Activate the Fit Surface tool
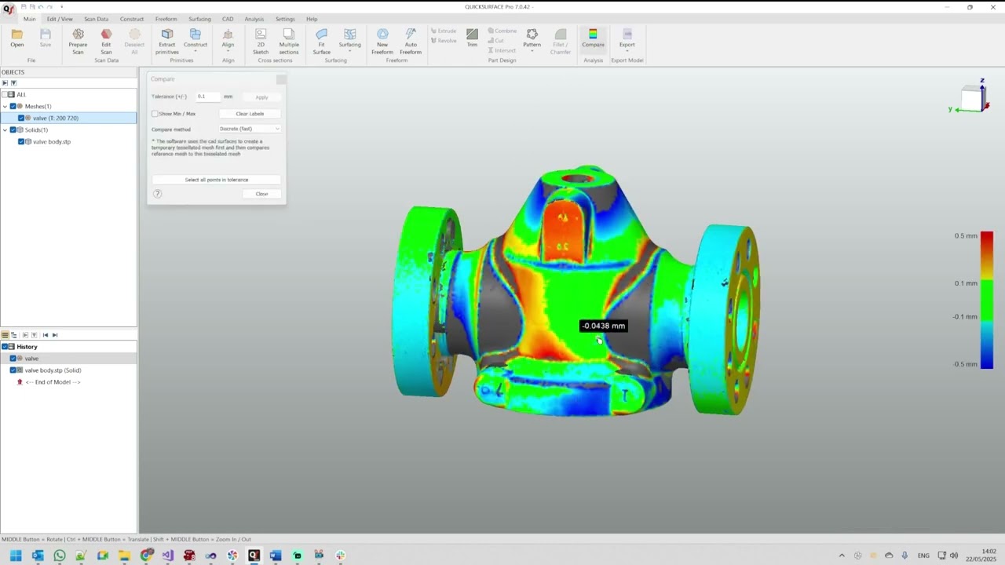This screenshot has width=1005, height=565. pyautogui.click(x=321, y=42)
